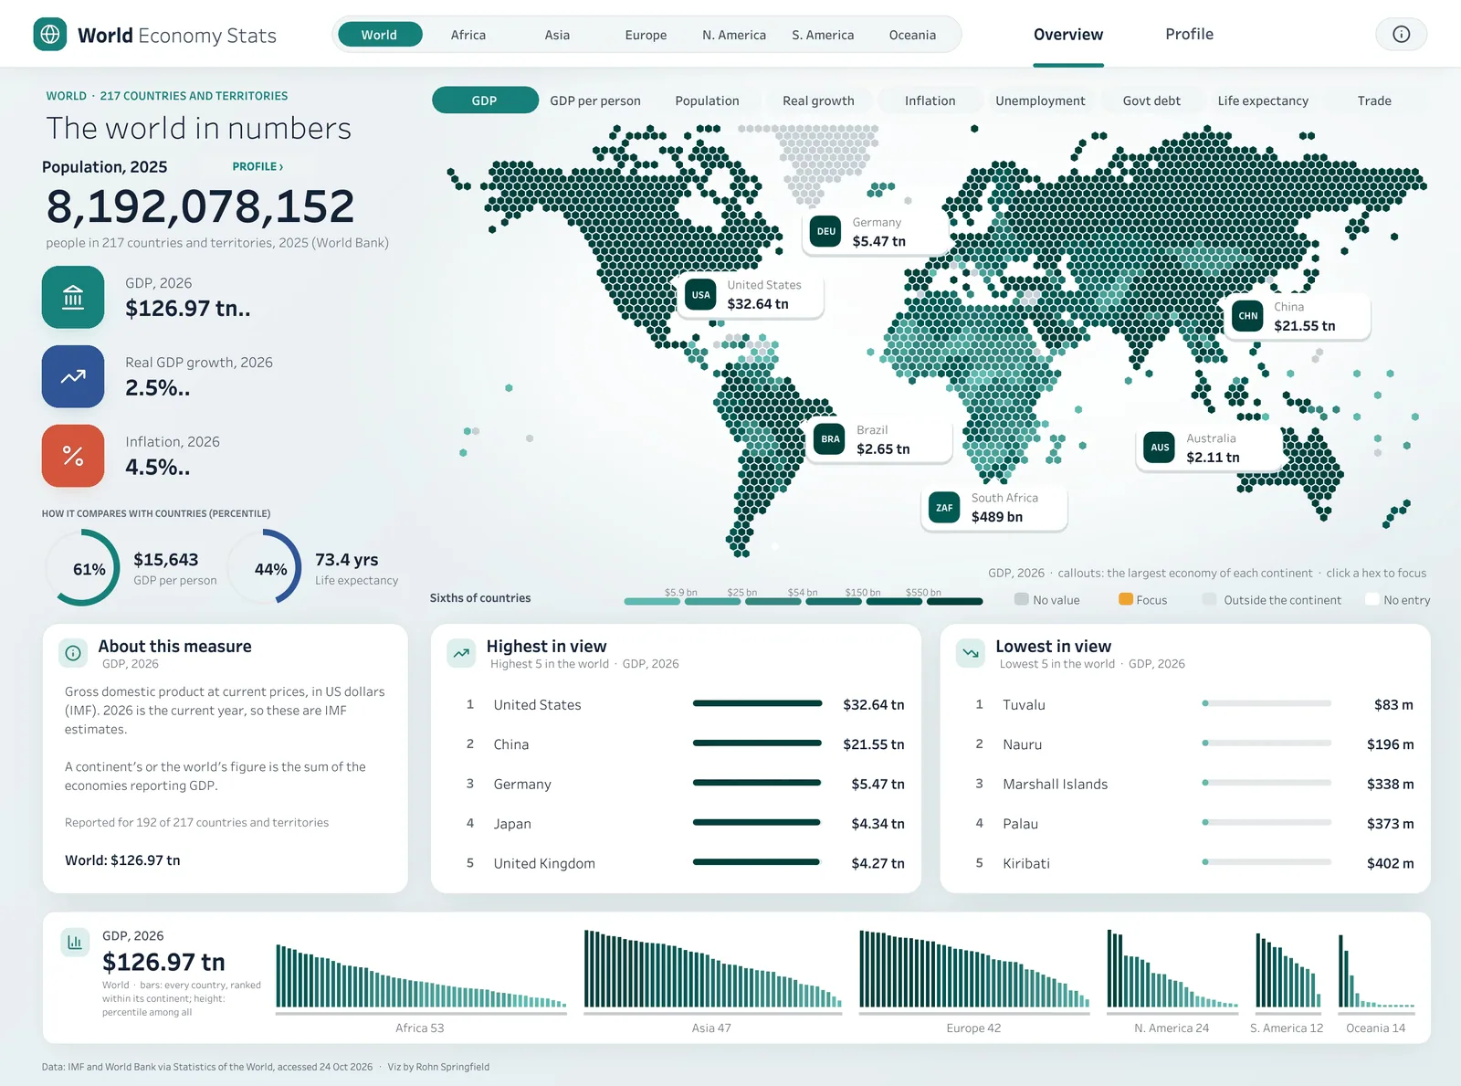Select the AUS callout badge on map
Viewport: 1461px width, 1086px height.
click(1160, 448)
